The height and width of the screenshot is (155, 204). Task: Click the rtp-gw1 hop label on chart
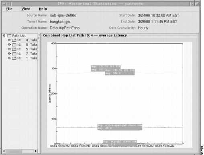[x=120, y=143]
